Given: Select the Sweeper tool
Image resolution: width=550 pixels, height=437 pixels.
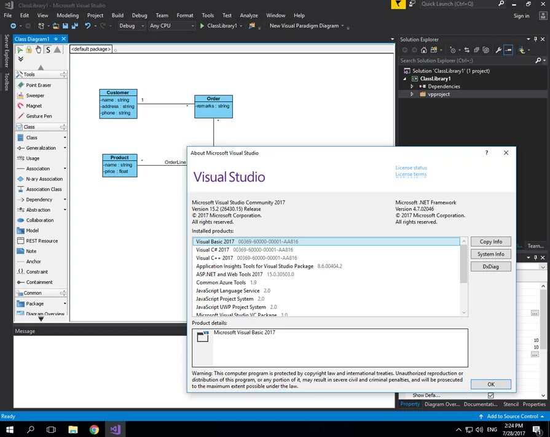Looking at the screenshot, I should click(31, 95).
